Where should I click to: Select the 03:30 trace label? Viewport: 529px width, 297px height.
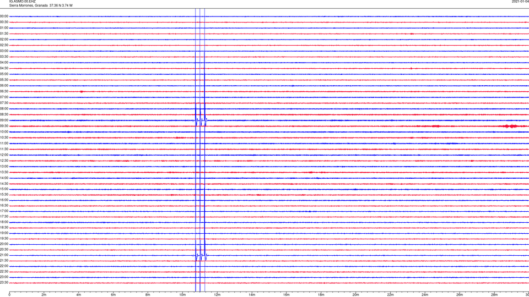[4, 57]
